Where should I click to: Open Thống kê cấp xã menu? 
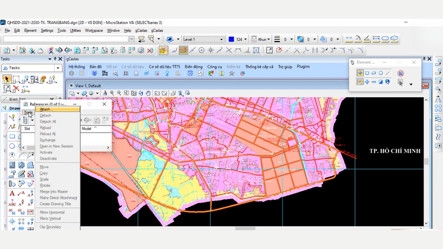[259, 67]
